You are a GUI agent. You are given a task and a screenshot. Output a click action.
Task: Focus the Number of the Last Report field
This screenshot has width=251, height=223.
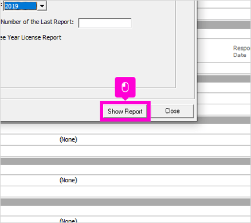pos(105,23)
